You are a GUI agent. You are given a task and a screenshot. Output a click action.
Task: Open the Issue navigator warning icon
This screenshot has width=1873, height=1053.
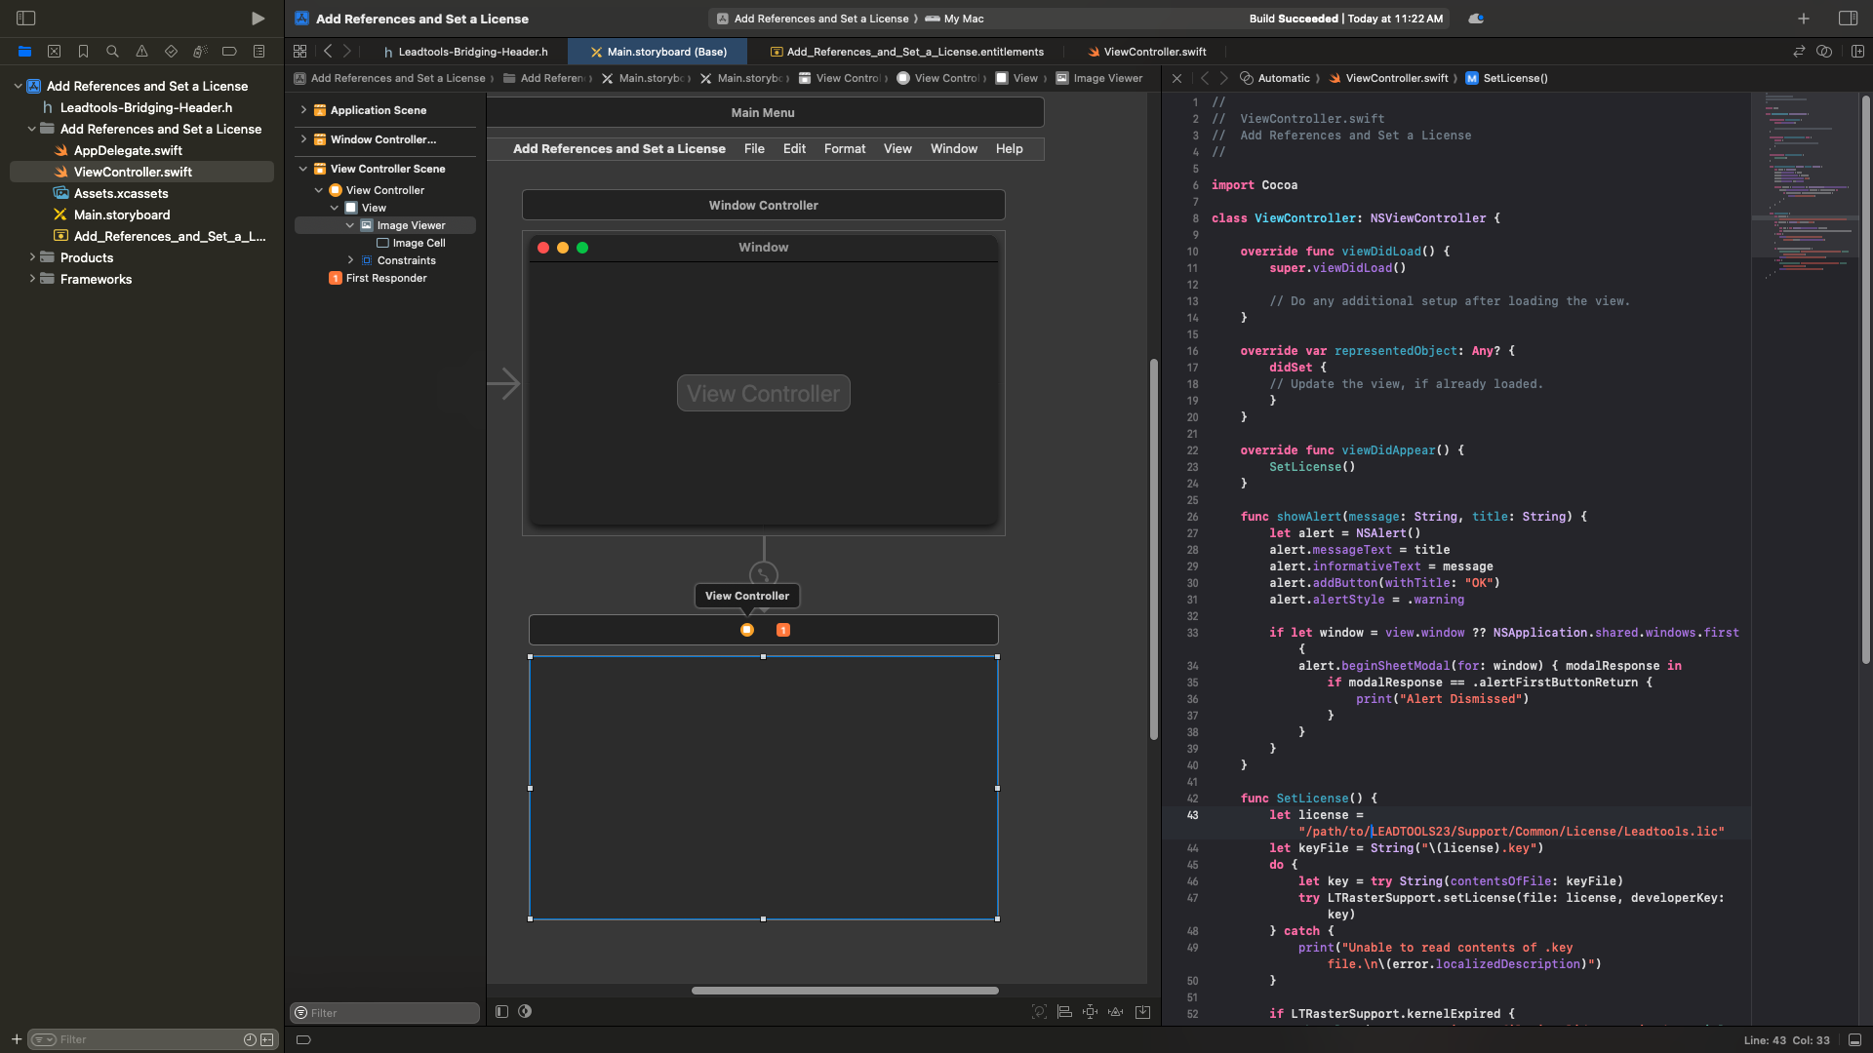[x=141, y=52]
